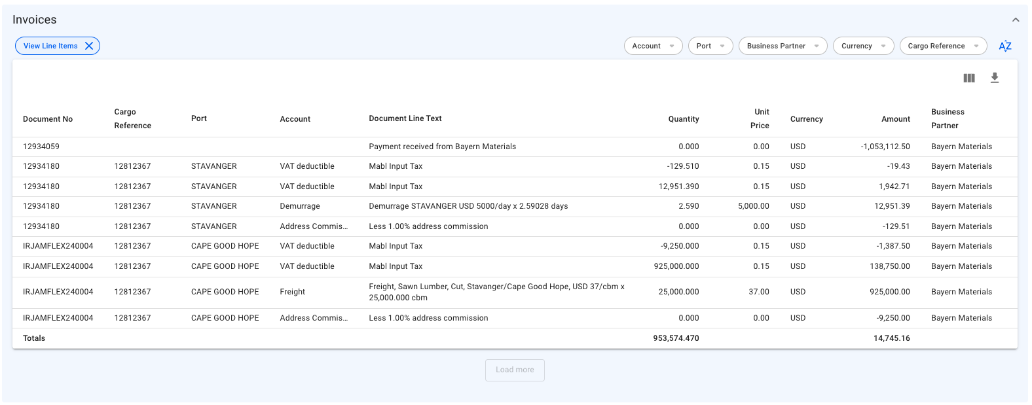Click the Document Line Text header

click(405, 118)
